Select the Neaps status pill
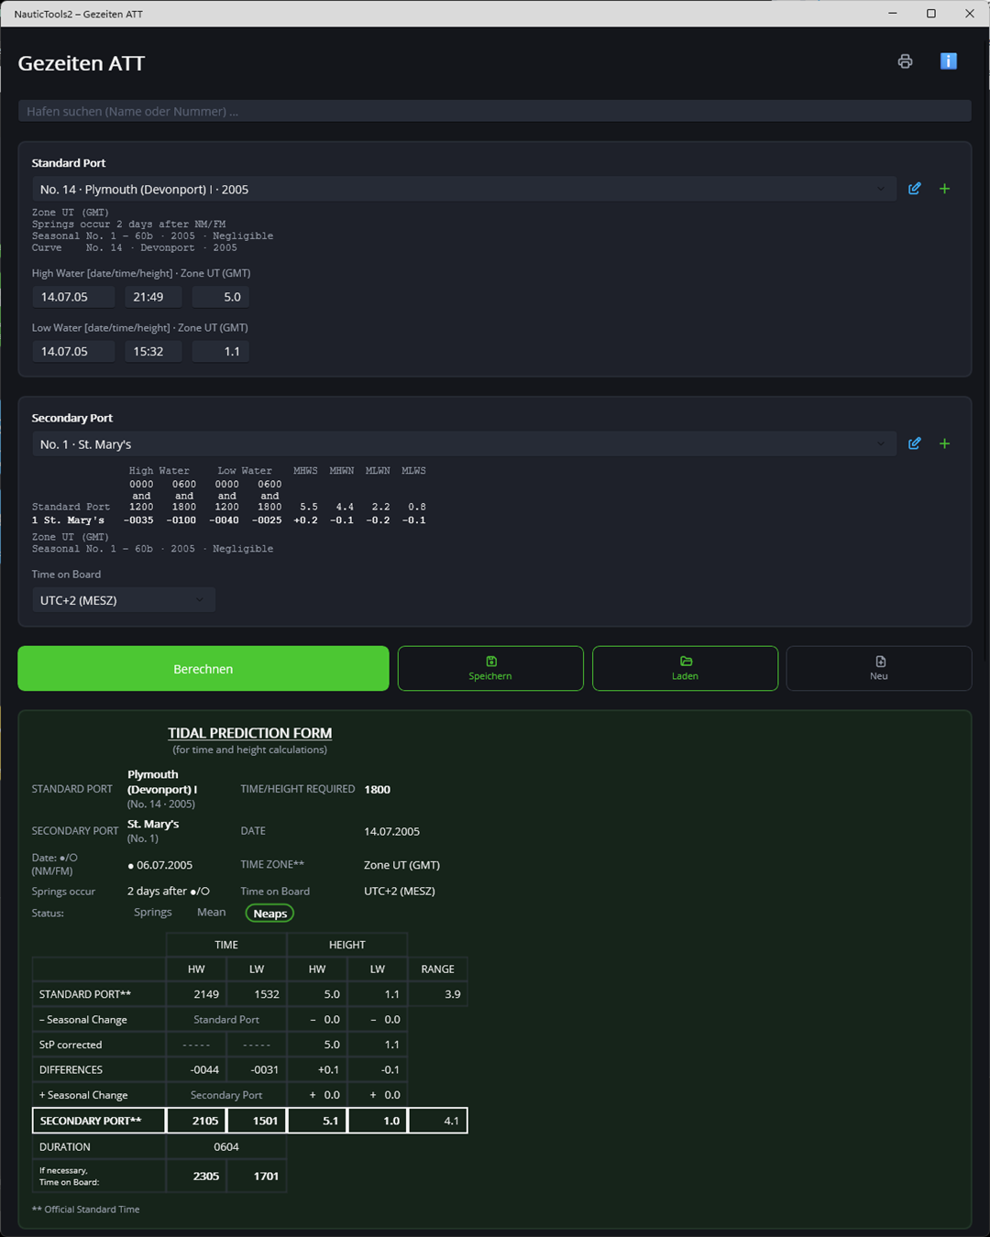Viewport: 990px width, 1237px height. click(269, 914)
